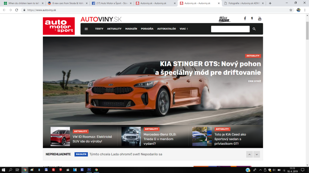Viewport: 309px width, 173px height.
Task: Click the site search input field
Action: tap(230, 29)
